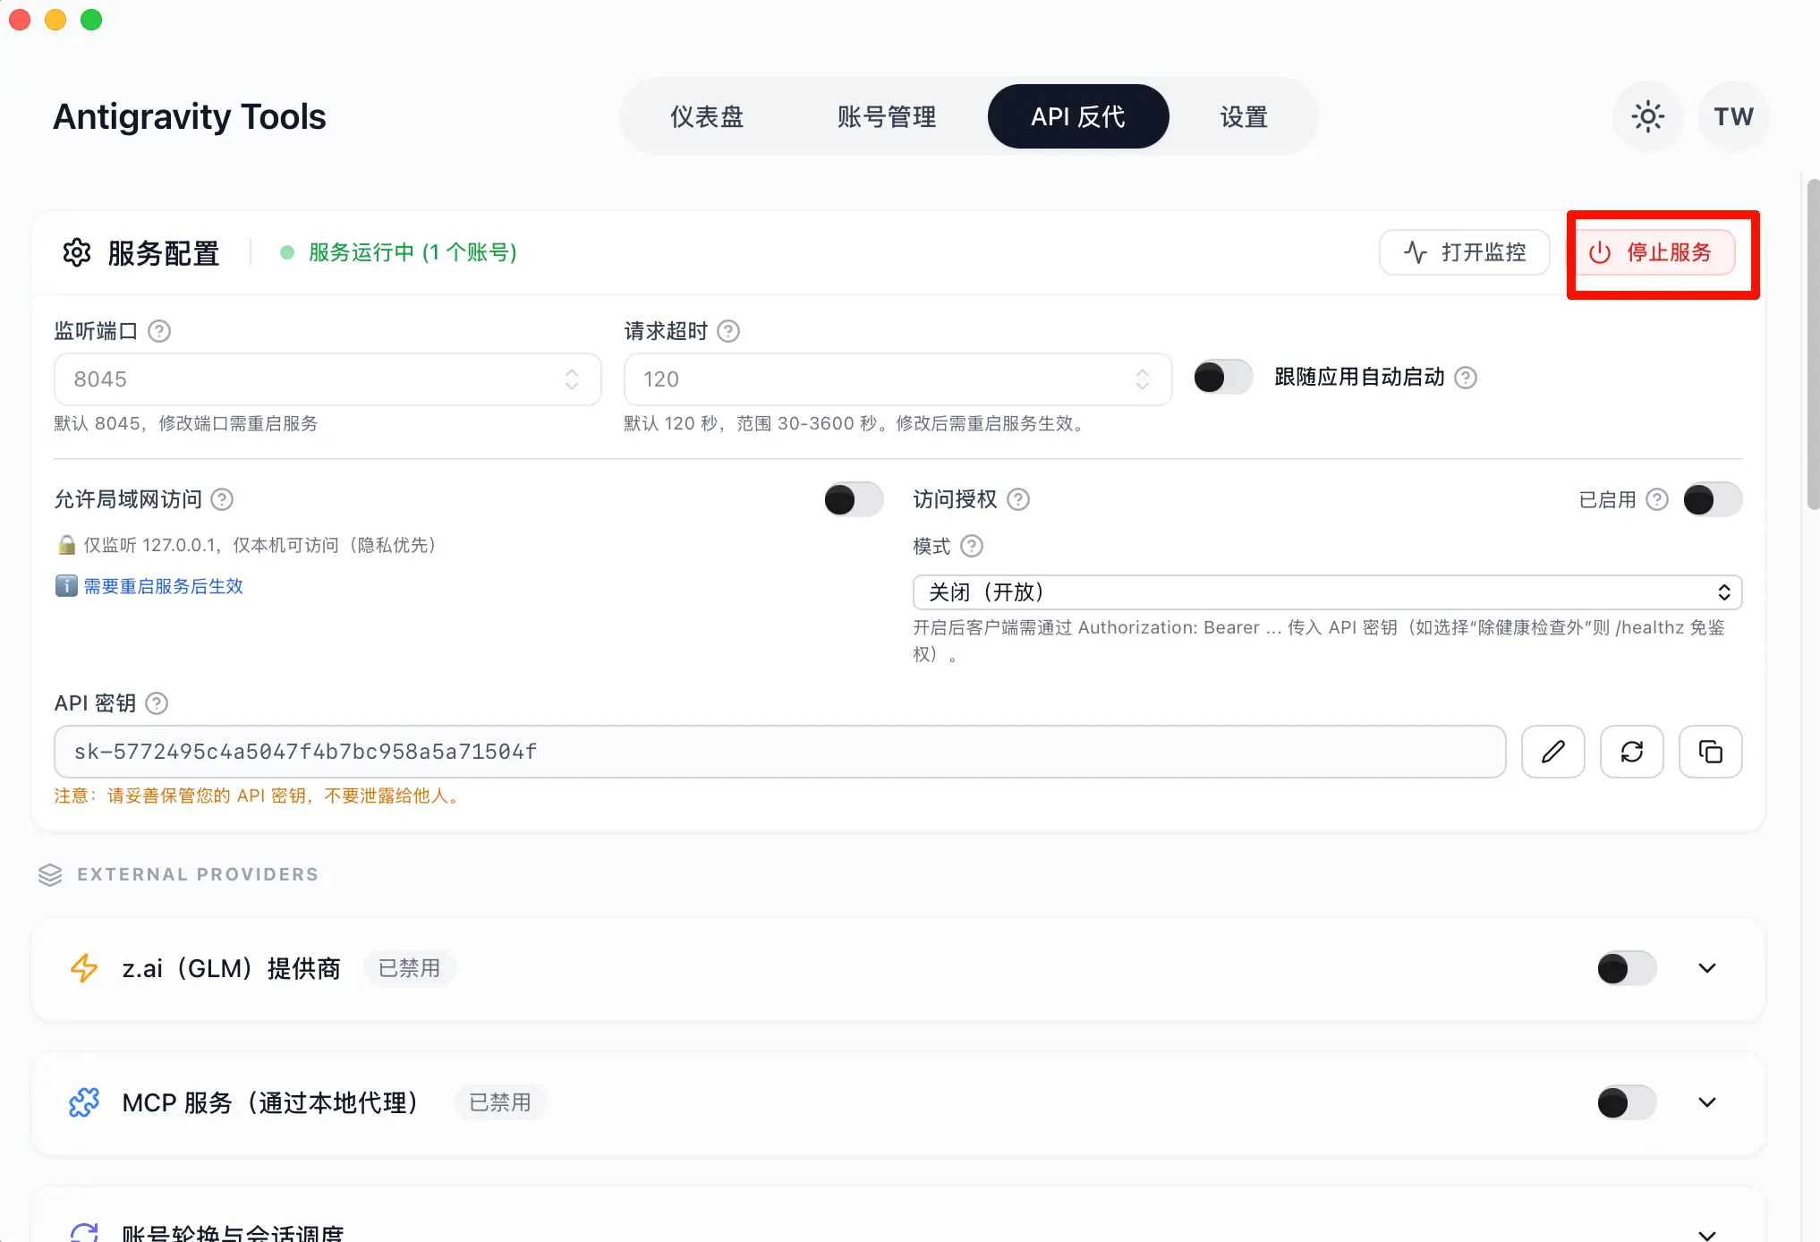Open the 模式 dropdown showing 关闭（开放）

pyautogui.click(x=1326, y=592)
